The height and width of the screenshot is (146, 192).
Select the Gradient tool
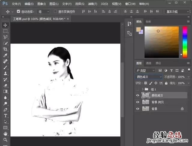pos(5,91)
